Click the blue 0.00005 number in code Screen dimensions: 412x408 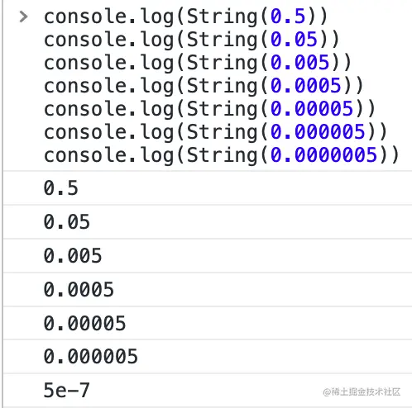coord(312,108)
